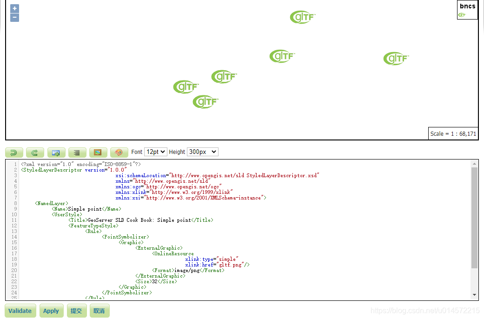Click the Name 'Simple point' line
This screenshot has height=319, width=484.
point(86,209)
